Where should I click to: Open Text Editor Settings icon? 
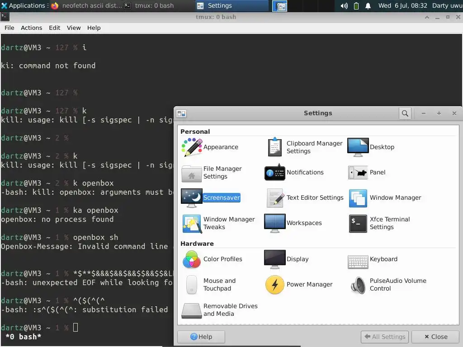(x=275, y=198)
